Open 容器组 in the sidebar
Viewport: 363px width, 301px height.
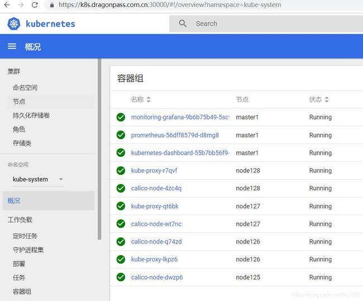pos(22,292)
